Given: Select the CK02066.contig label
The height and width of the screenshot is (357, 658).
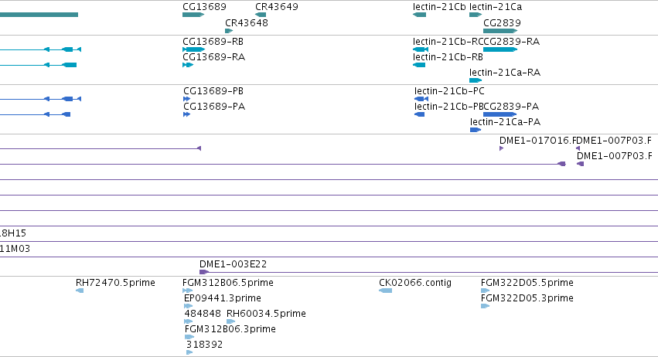Looking at the screenshot, I should [415, 283].
